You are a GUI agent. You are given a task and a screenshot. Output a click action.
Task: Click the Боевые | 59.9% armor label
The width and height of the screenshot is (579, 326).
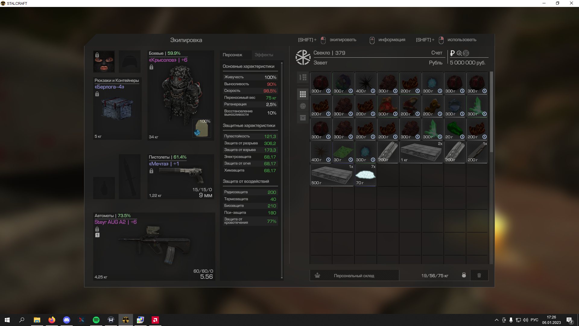pos(165,53)
